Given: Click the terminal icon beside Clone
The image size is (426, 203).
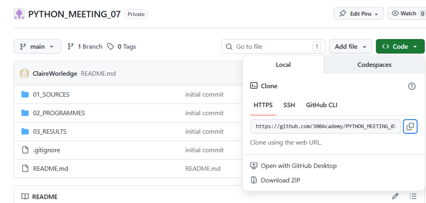Looking at the screenshot, I should pyautogui.click(x=254, y=86).
